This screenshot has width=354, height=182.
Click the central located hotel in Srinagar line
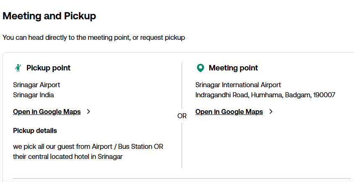pyautogui.click(x=68, y=157)
